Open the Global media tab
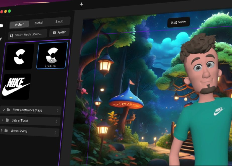 pos(39,23)
